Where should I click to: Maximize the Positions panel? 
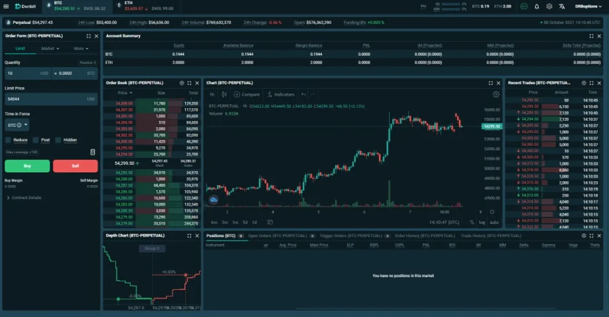coord(591,236)
